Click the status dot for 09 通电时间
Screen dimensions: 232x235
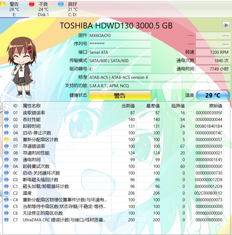coord(6,159)
